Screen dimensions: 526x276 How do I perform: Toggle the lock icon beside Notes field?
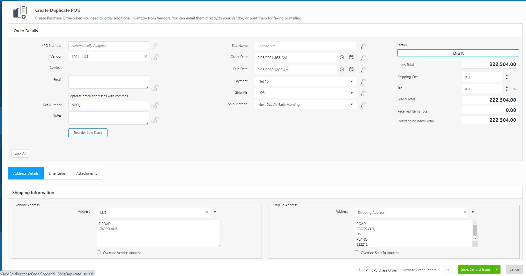click(155, 120)
